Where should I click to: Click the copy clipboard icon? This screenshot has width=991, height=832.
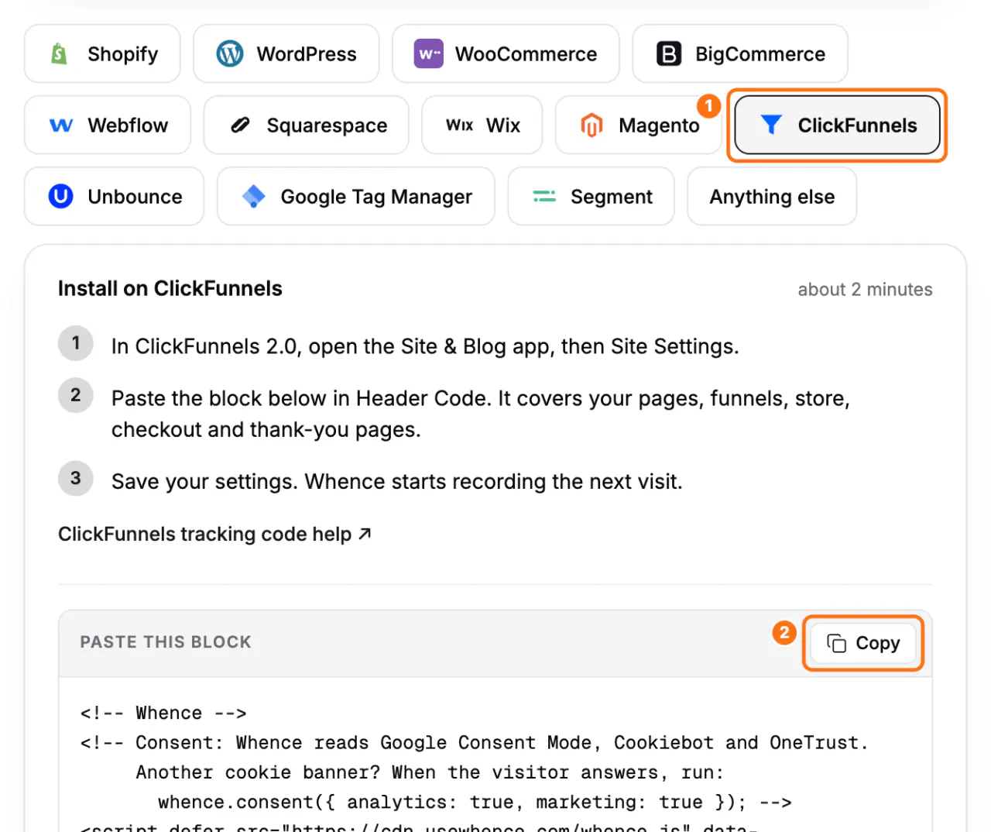click(837, 643)
